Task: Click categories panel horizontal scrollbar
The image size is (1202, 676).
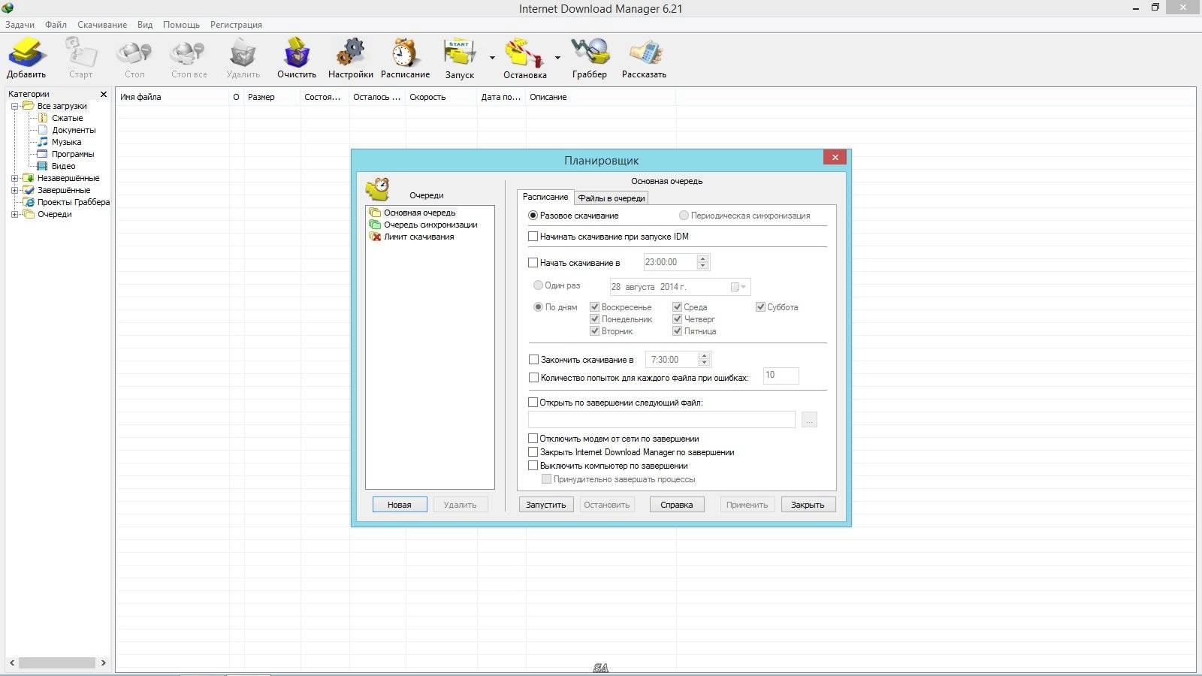Action: [x=57, y=663]
